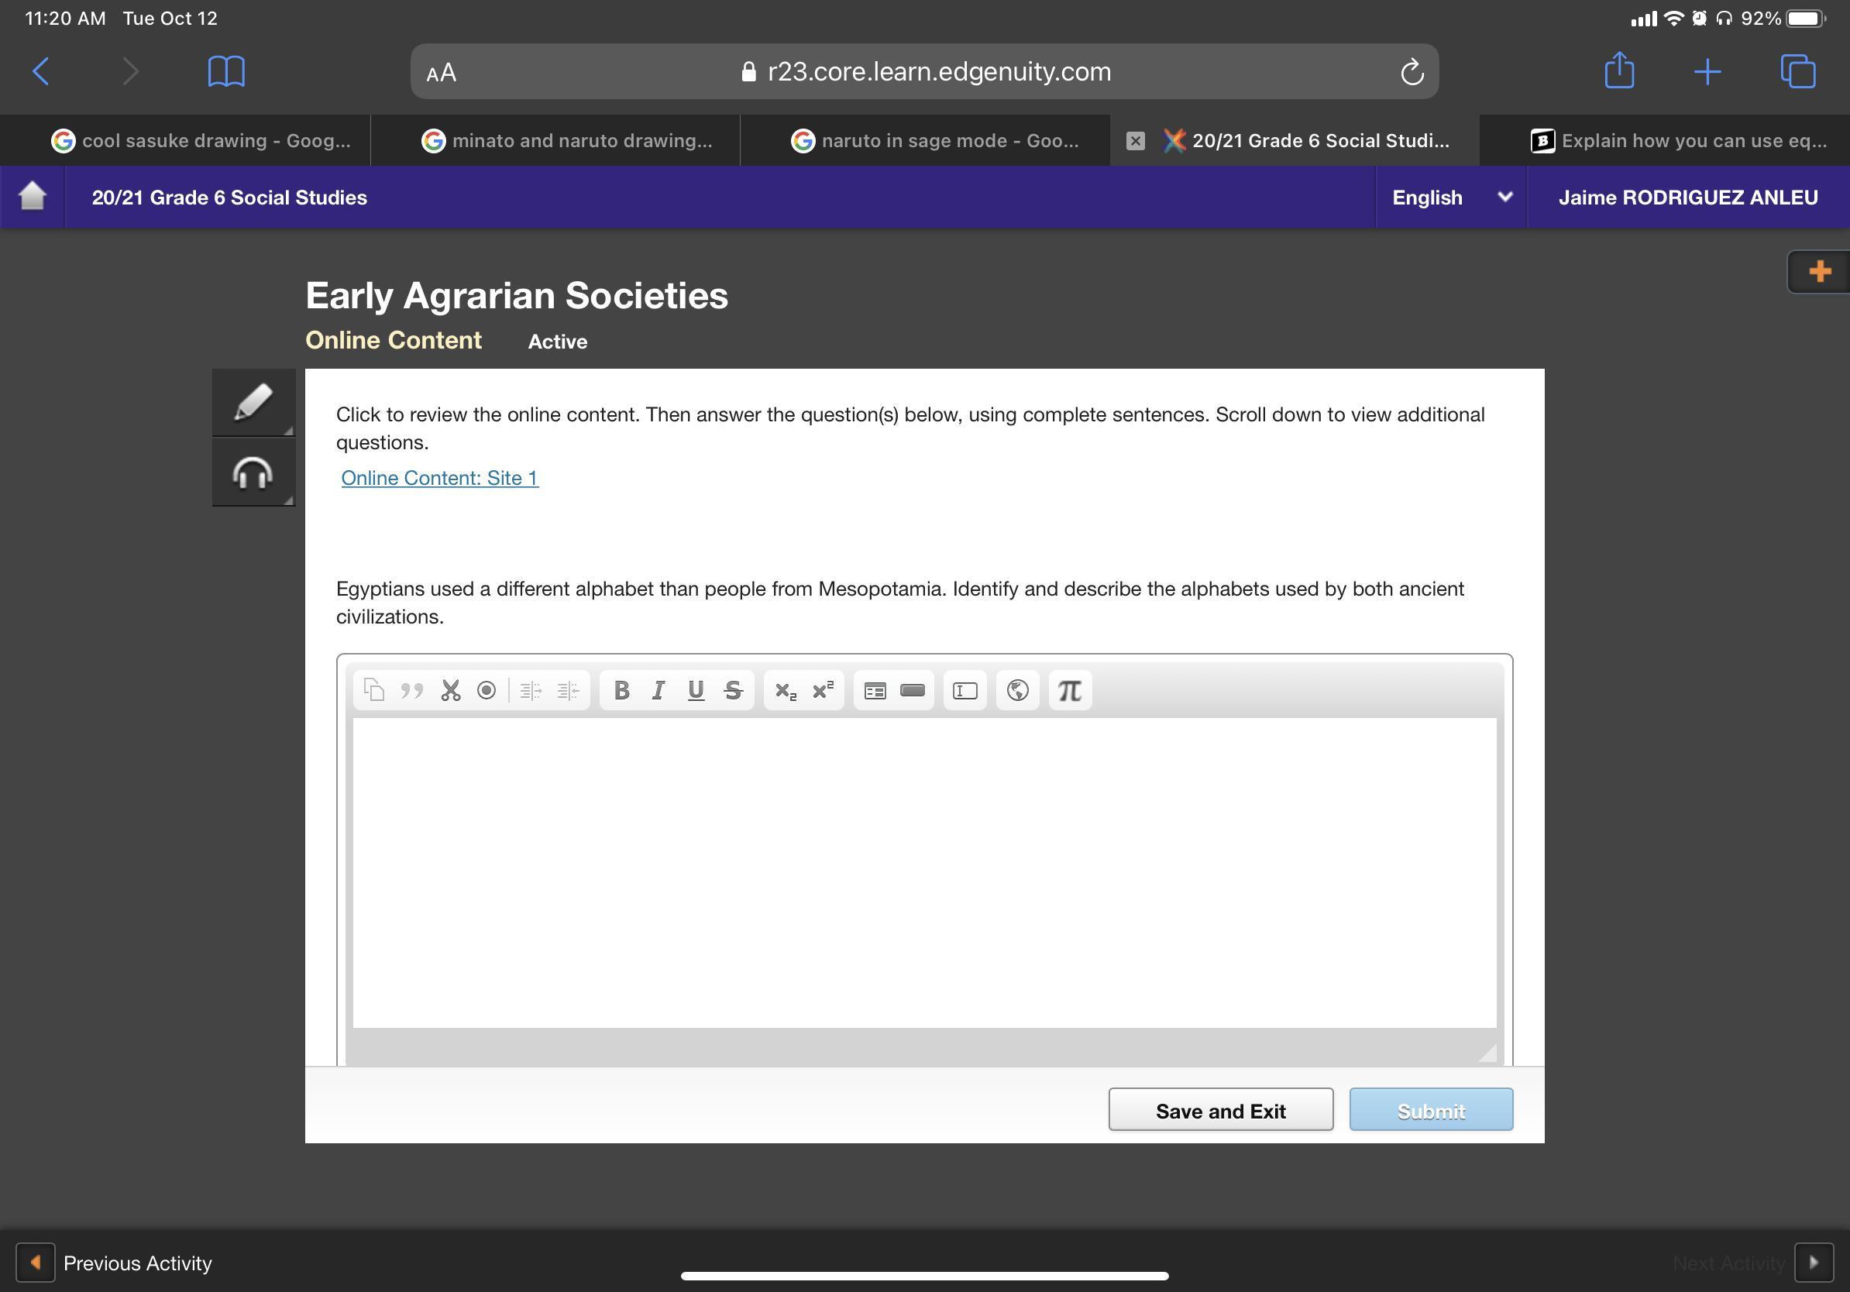The height and width of the screenshot is (1292, 1850).
Task: Apply underline in the editor toolbar
Action: pos(696,690)
